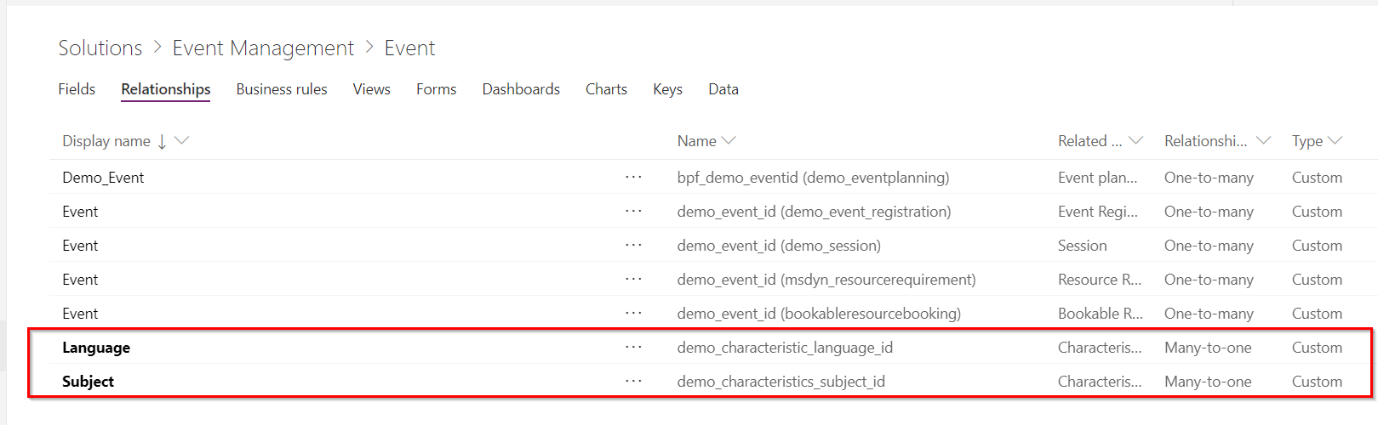The image size is (1378, 425).
Task: Open ellipsis menu for bookableresourcebooking row
Action: click(633, 313)
